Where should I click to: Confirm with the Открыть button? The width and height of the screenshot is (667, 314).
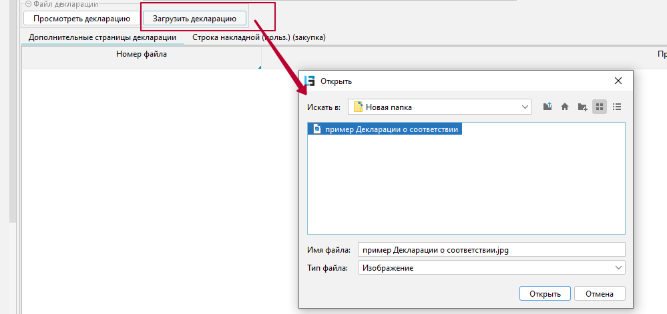pos(545,294)
